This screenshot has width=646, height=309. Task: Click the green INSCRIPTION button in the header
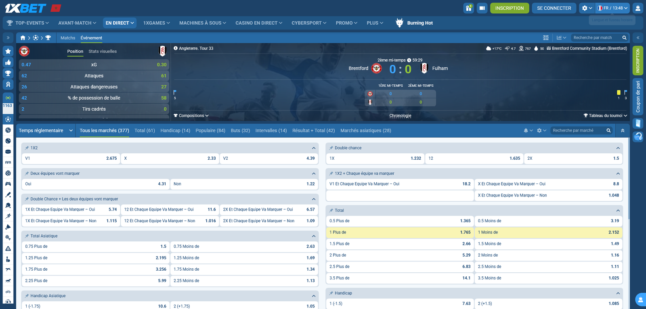(x=510, y=8)
